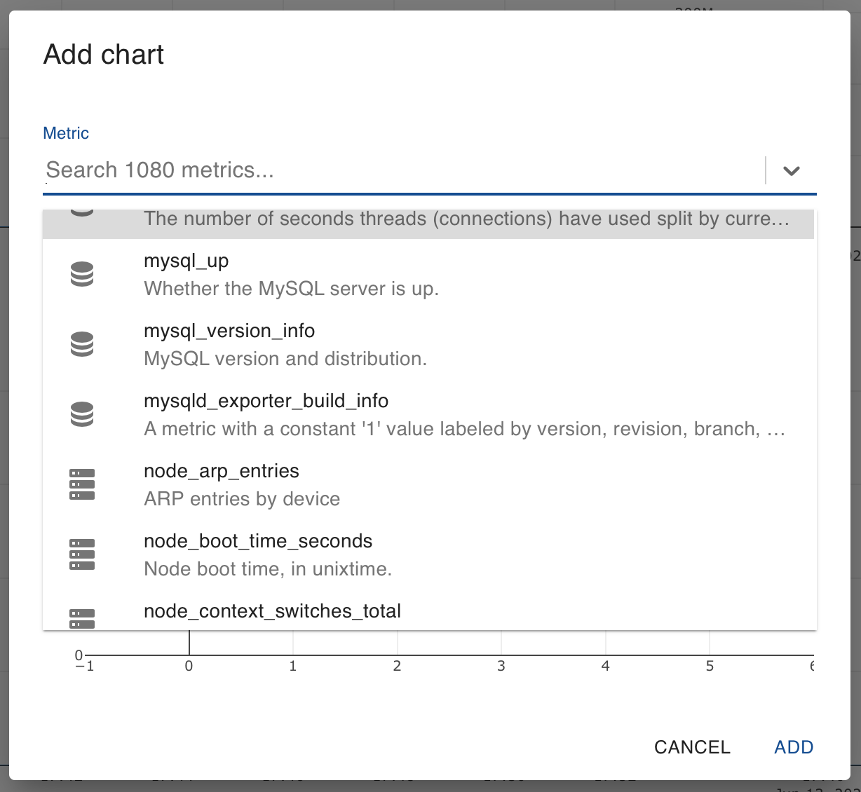Click the server icon beside node_context_switches_total
The width and height of the screenshot is (861, 792).
(x=82, y=619)
